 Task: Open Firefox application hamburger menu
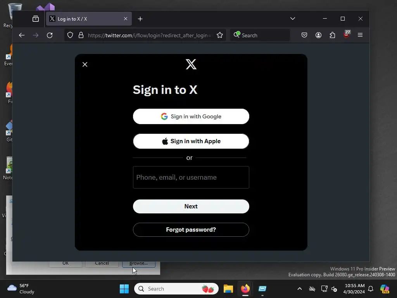point(360,35)
